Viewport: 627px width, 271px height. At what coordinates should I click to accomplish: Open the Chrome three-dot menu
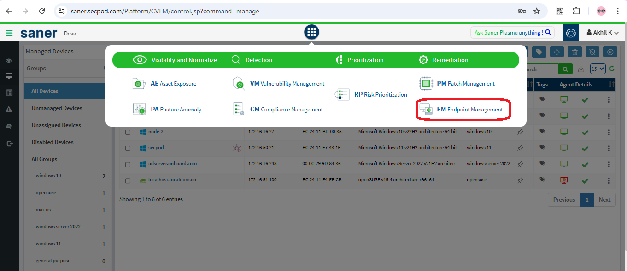618,11
